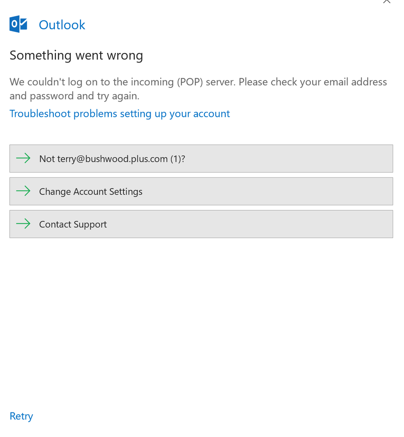The width and height of the screenshot is (404, 437).
Task: Click the word Troubleshoot in the blue link
Action: click(x=40, y=114)
